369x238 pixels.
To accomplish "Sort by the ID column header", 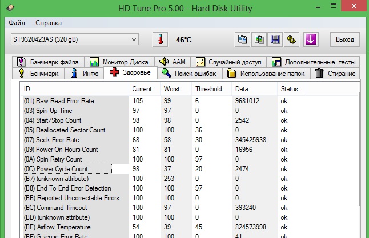I will tap(74, 89).
